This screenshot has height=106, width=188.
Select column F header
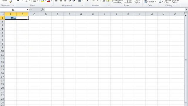pos(69,14)
